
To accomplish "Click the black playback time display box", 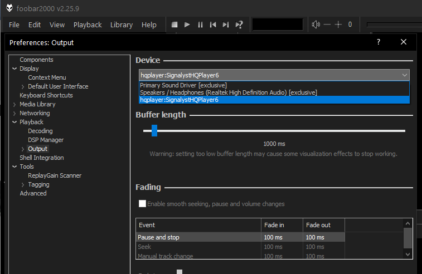I will coord(278,25).
